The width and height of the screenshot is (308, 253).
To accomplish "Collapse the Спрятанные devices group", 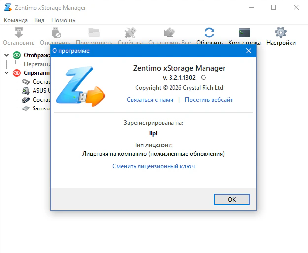I will [7, 73].
